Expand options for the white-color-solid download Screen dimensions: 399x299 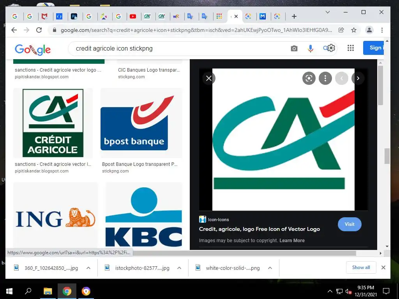(x=270, y=268)
